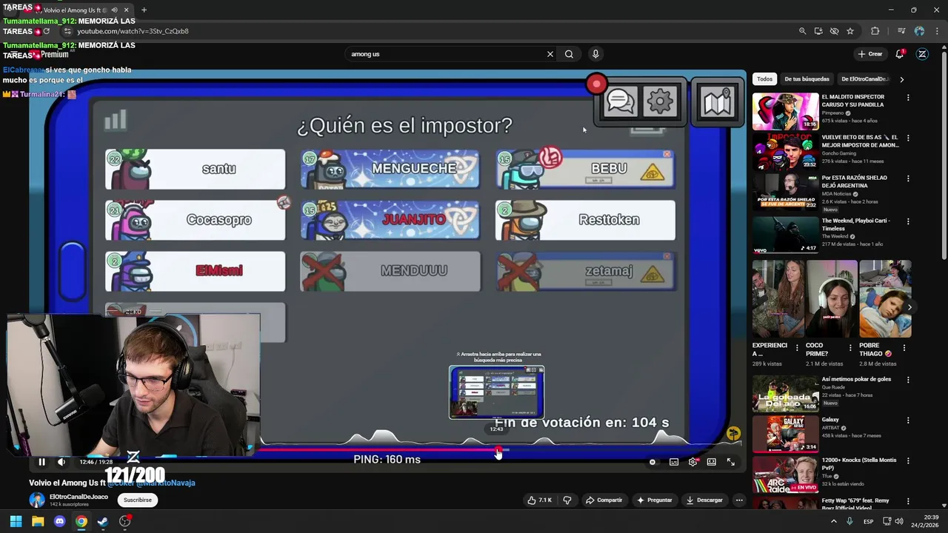Open options for 'VUELVE BETO' video

tap(908, 138)
